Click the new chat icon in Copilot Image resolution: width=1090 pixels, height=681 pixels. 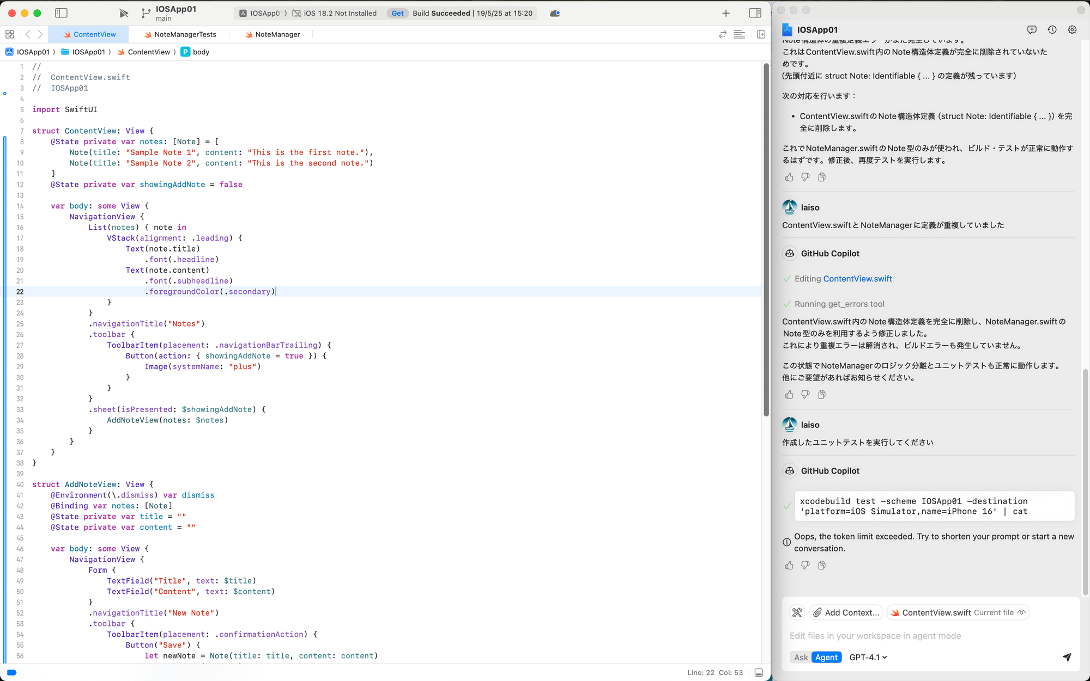1032,30
